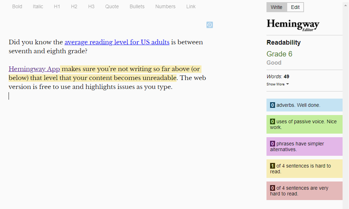Select the blue adverbs count card
Image resolution: width=349 pixels, height=209 pixels.
(304, 105)
